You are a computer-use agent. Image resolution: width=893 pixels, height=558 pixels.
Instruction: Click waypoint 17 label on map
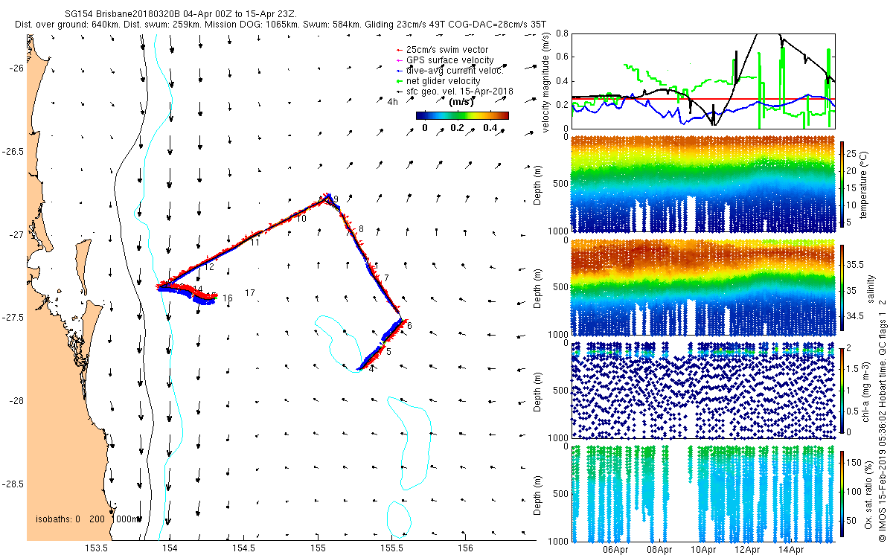click(250, 293)
